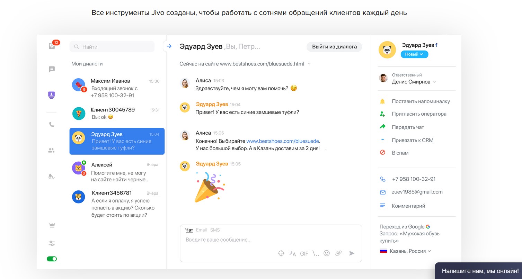The image size is (522, 279).
Task: Click the crown icon in sidebar
Action: (52, 225)
